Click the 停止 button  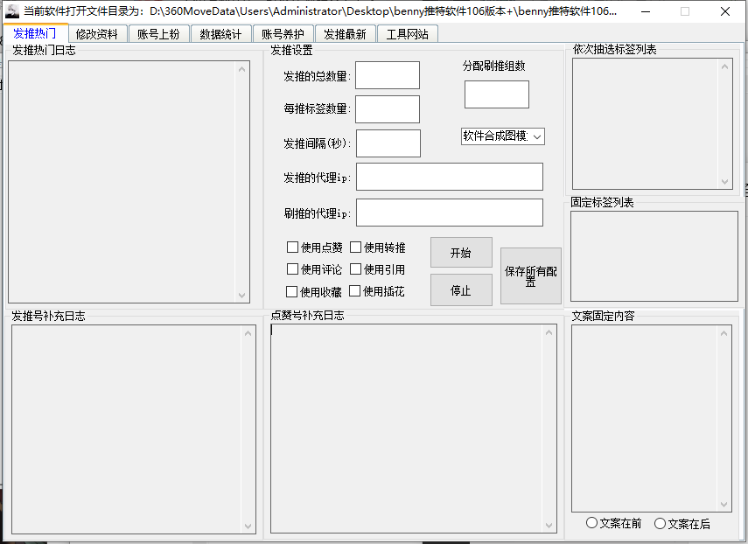(461, 290)
